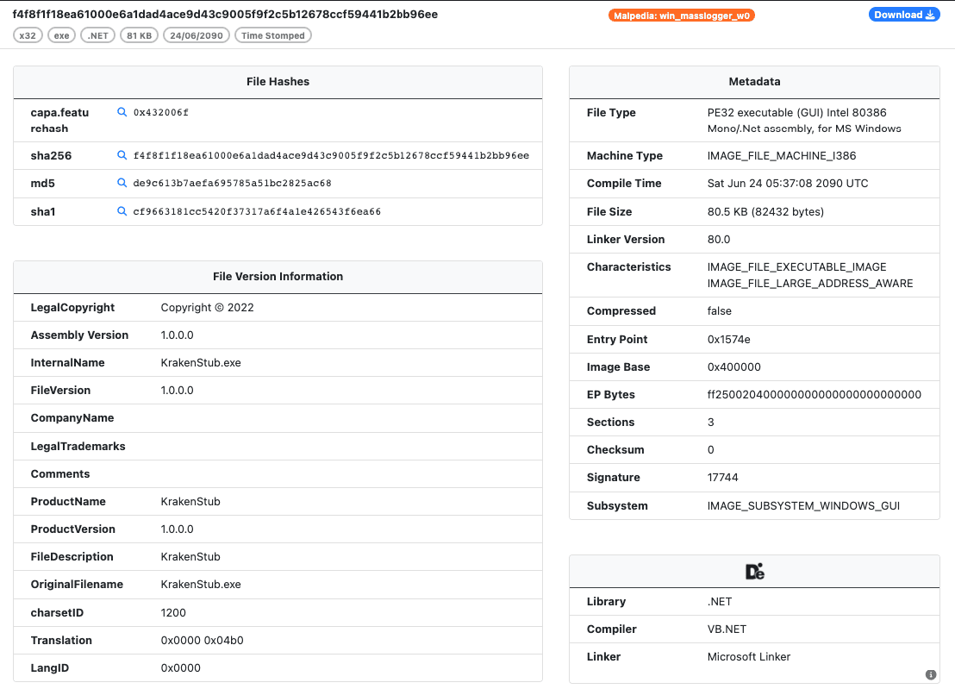
Task: Select the Time Stomped tag
Action: [272, 35]
